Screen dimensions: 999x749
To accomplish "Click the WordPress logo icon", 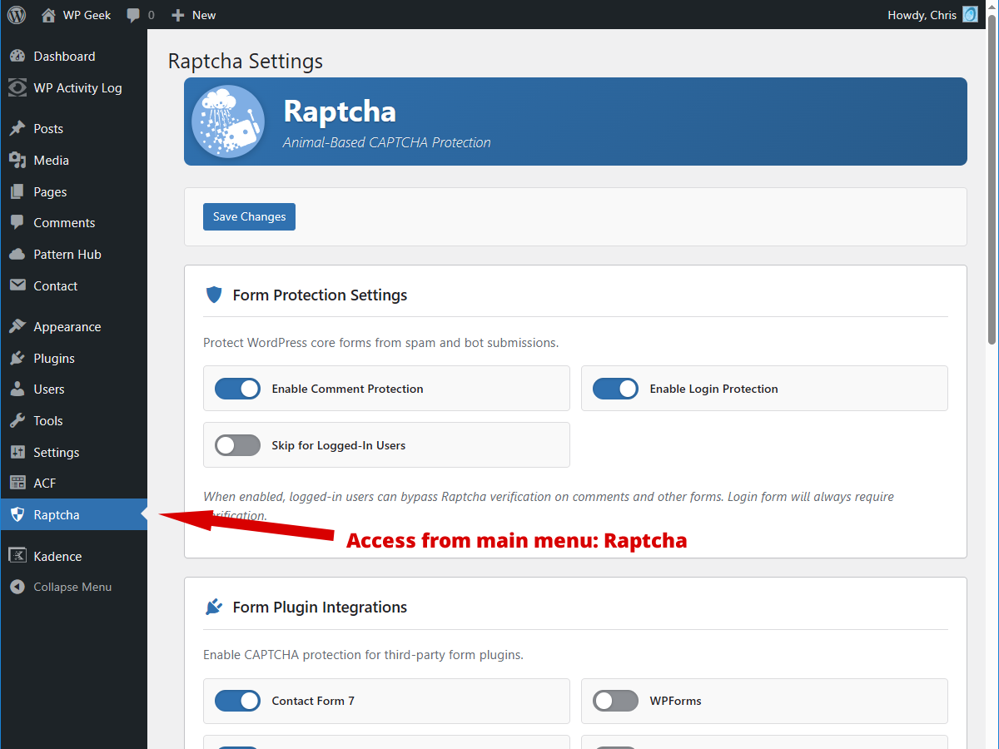I will [17, 15].
